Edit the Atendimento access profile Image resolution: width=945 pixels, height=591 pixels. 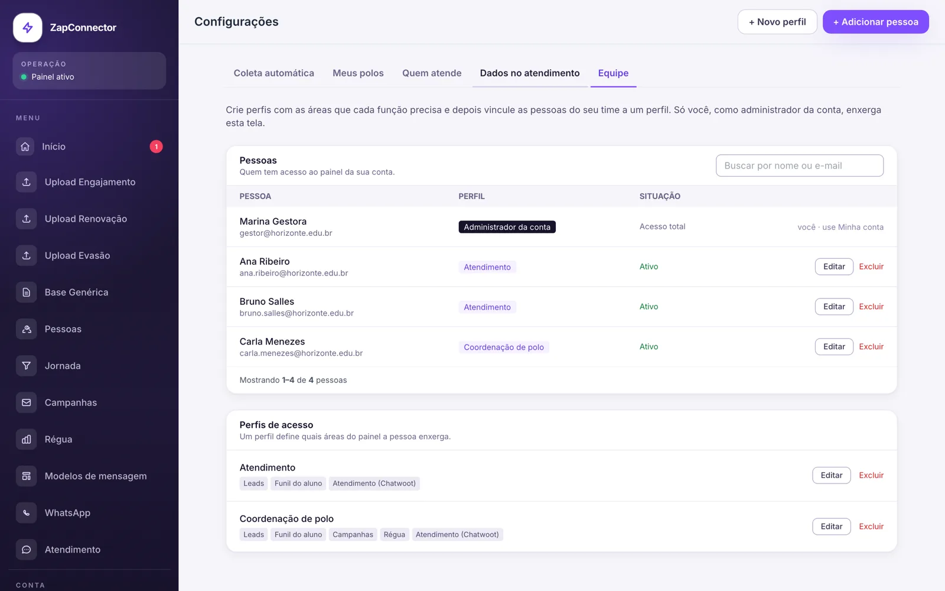click(x=832, y=475)
